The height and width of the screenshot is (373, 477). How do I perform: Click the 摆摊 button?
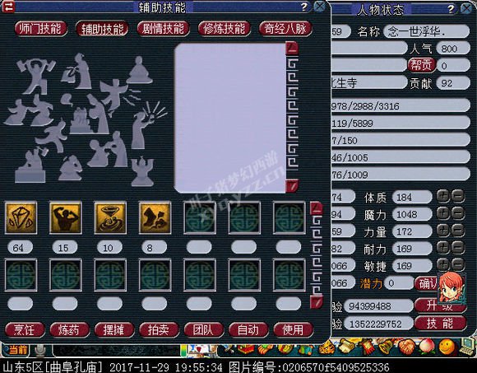[x=114, y=329]
